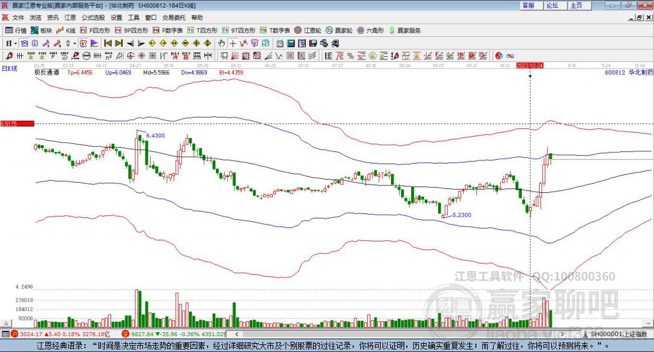
Task: Step chart left with black arrow
Action: coord(130,43)
